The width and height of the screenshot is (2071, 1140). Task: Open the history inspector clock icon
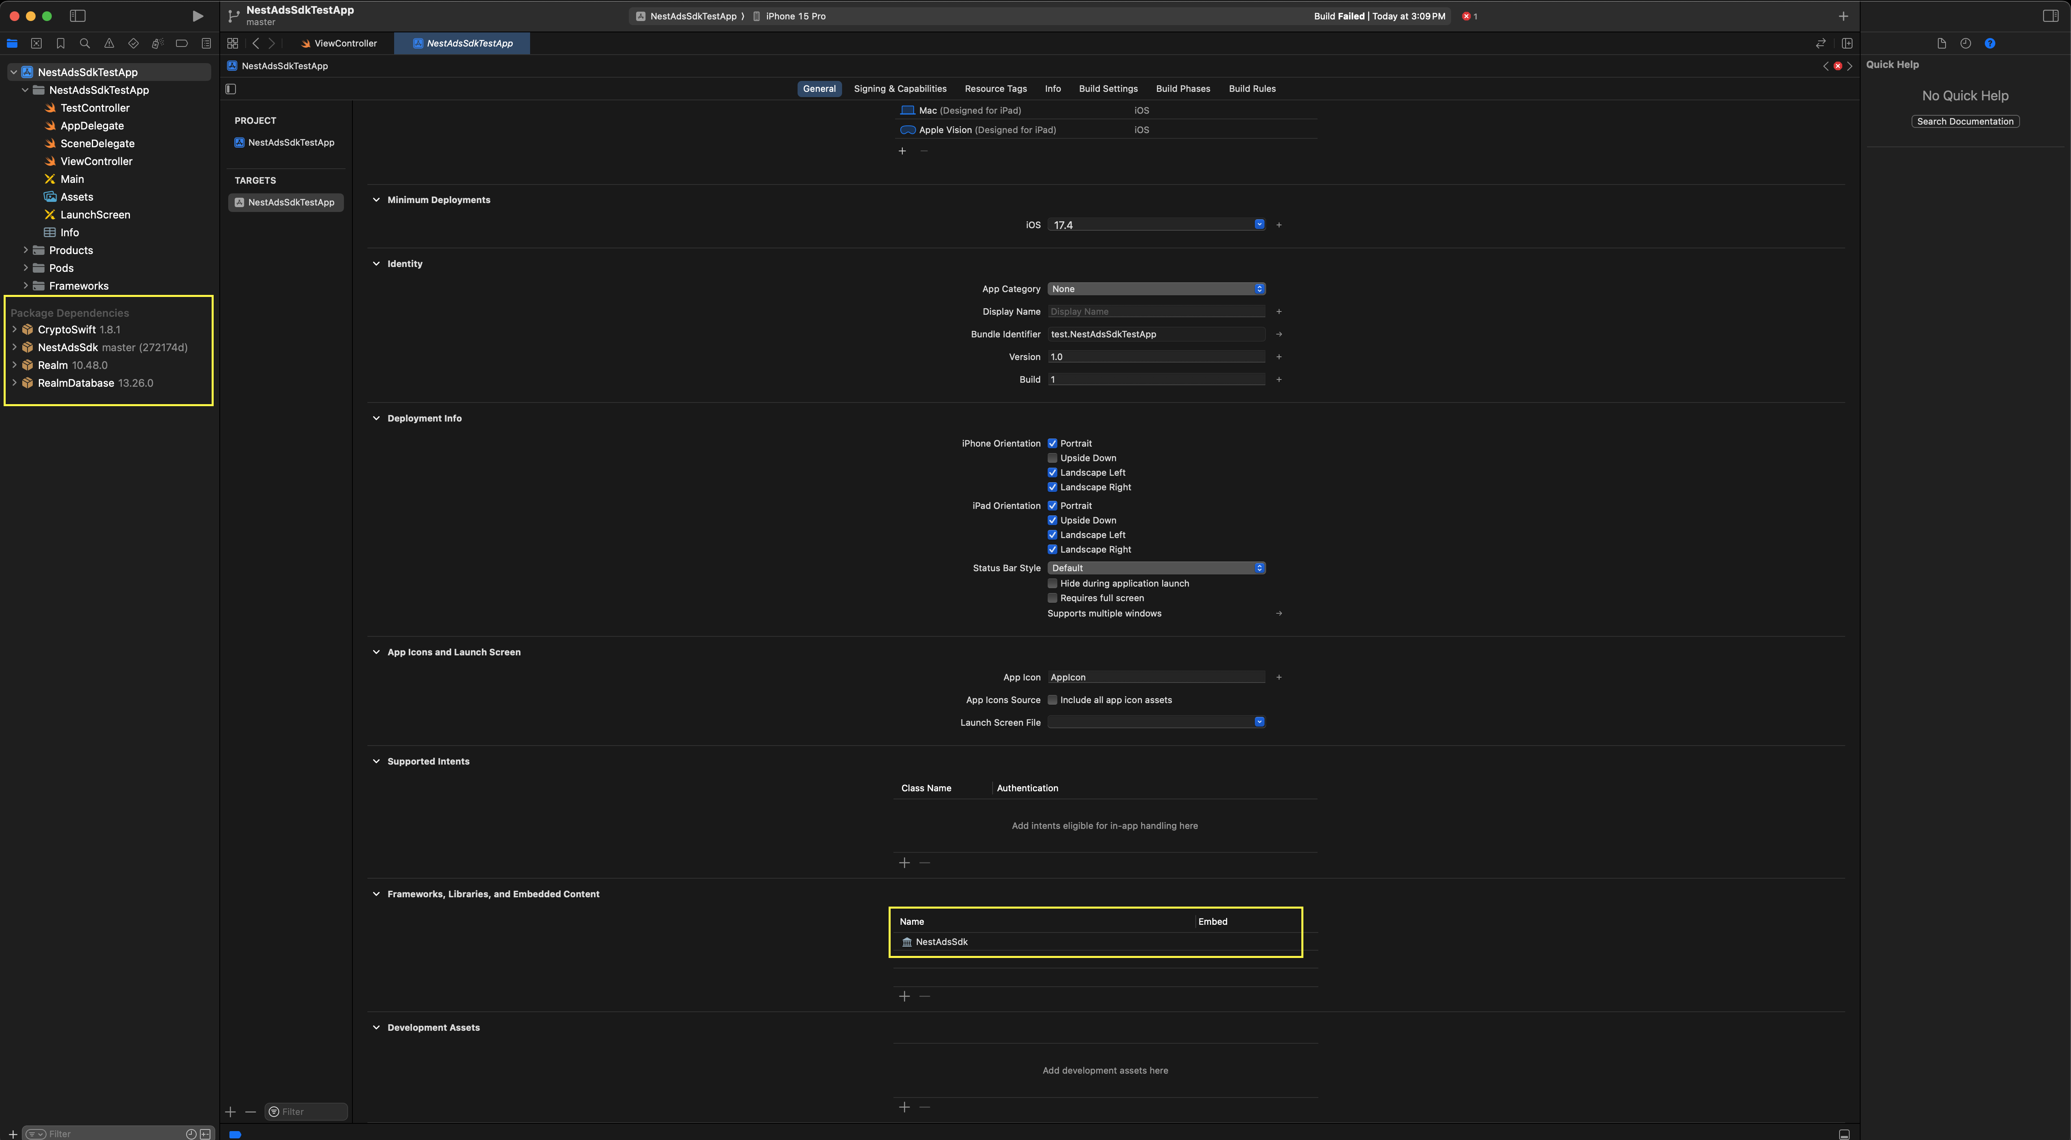pos(1965,43)
